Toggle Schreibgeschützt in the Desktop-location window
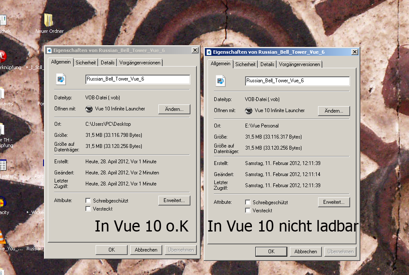 pyautogui.click(x=88, y=200)
